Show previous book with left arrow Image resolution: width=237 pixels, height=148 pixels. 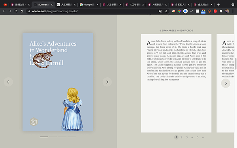pos(8,82)
